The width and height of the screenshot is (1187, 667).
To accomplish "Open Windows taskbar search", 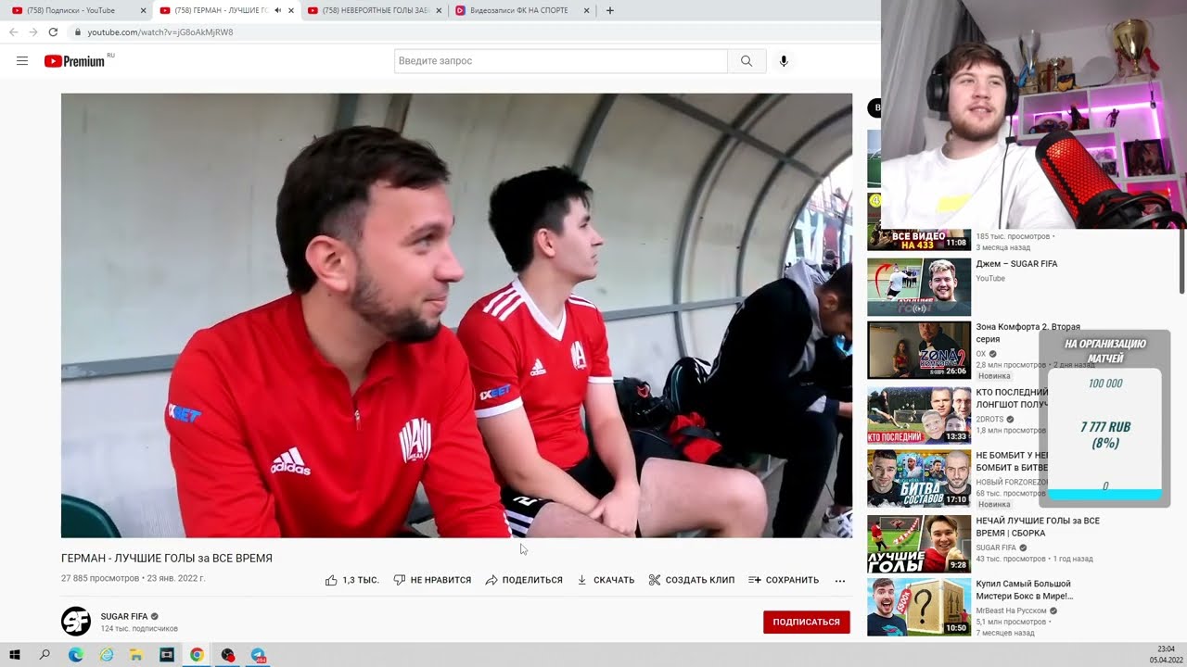I will (45, 655).
